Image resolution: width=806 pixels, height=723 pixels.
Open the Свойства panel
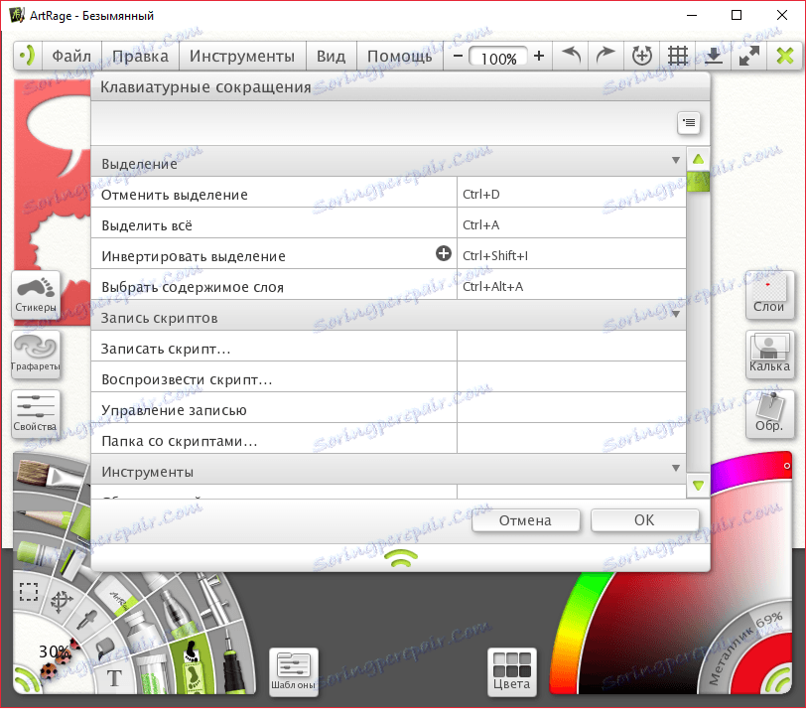click(36, 414)
